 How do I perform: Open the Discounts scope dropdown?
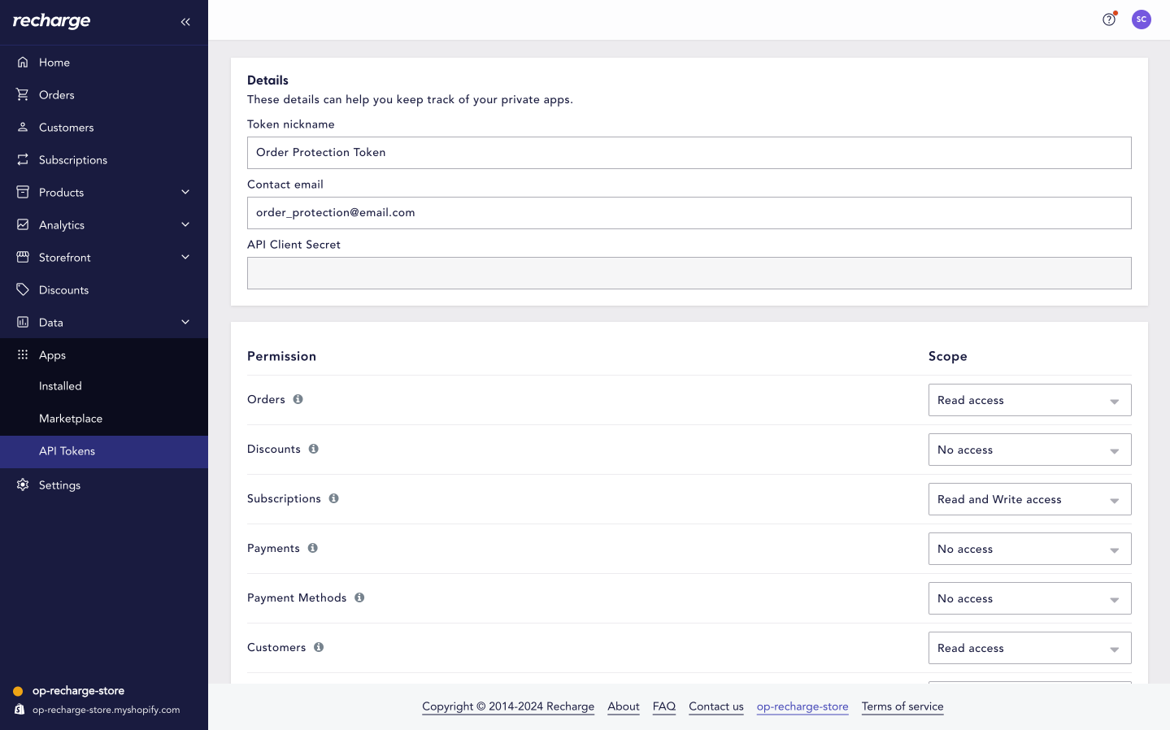pyautogui.click(x=1029, y=450)
